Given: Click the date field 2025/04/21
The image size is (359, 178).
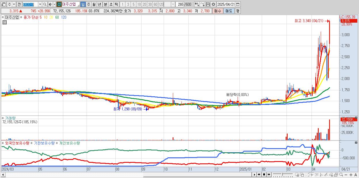Looking at the screenshot, I should (226, 4).
